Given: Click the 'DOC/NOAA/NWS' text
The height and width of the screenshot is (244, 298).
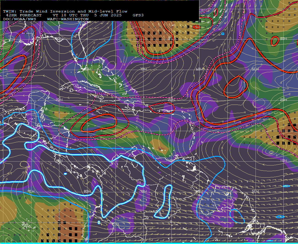Looking at the screenshot, I should point(19,19).
